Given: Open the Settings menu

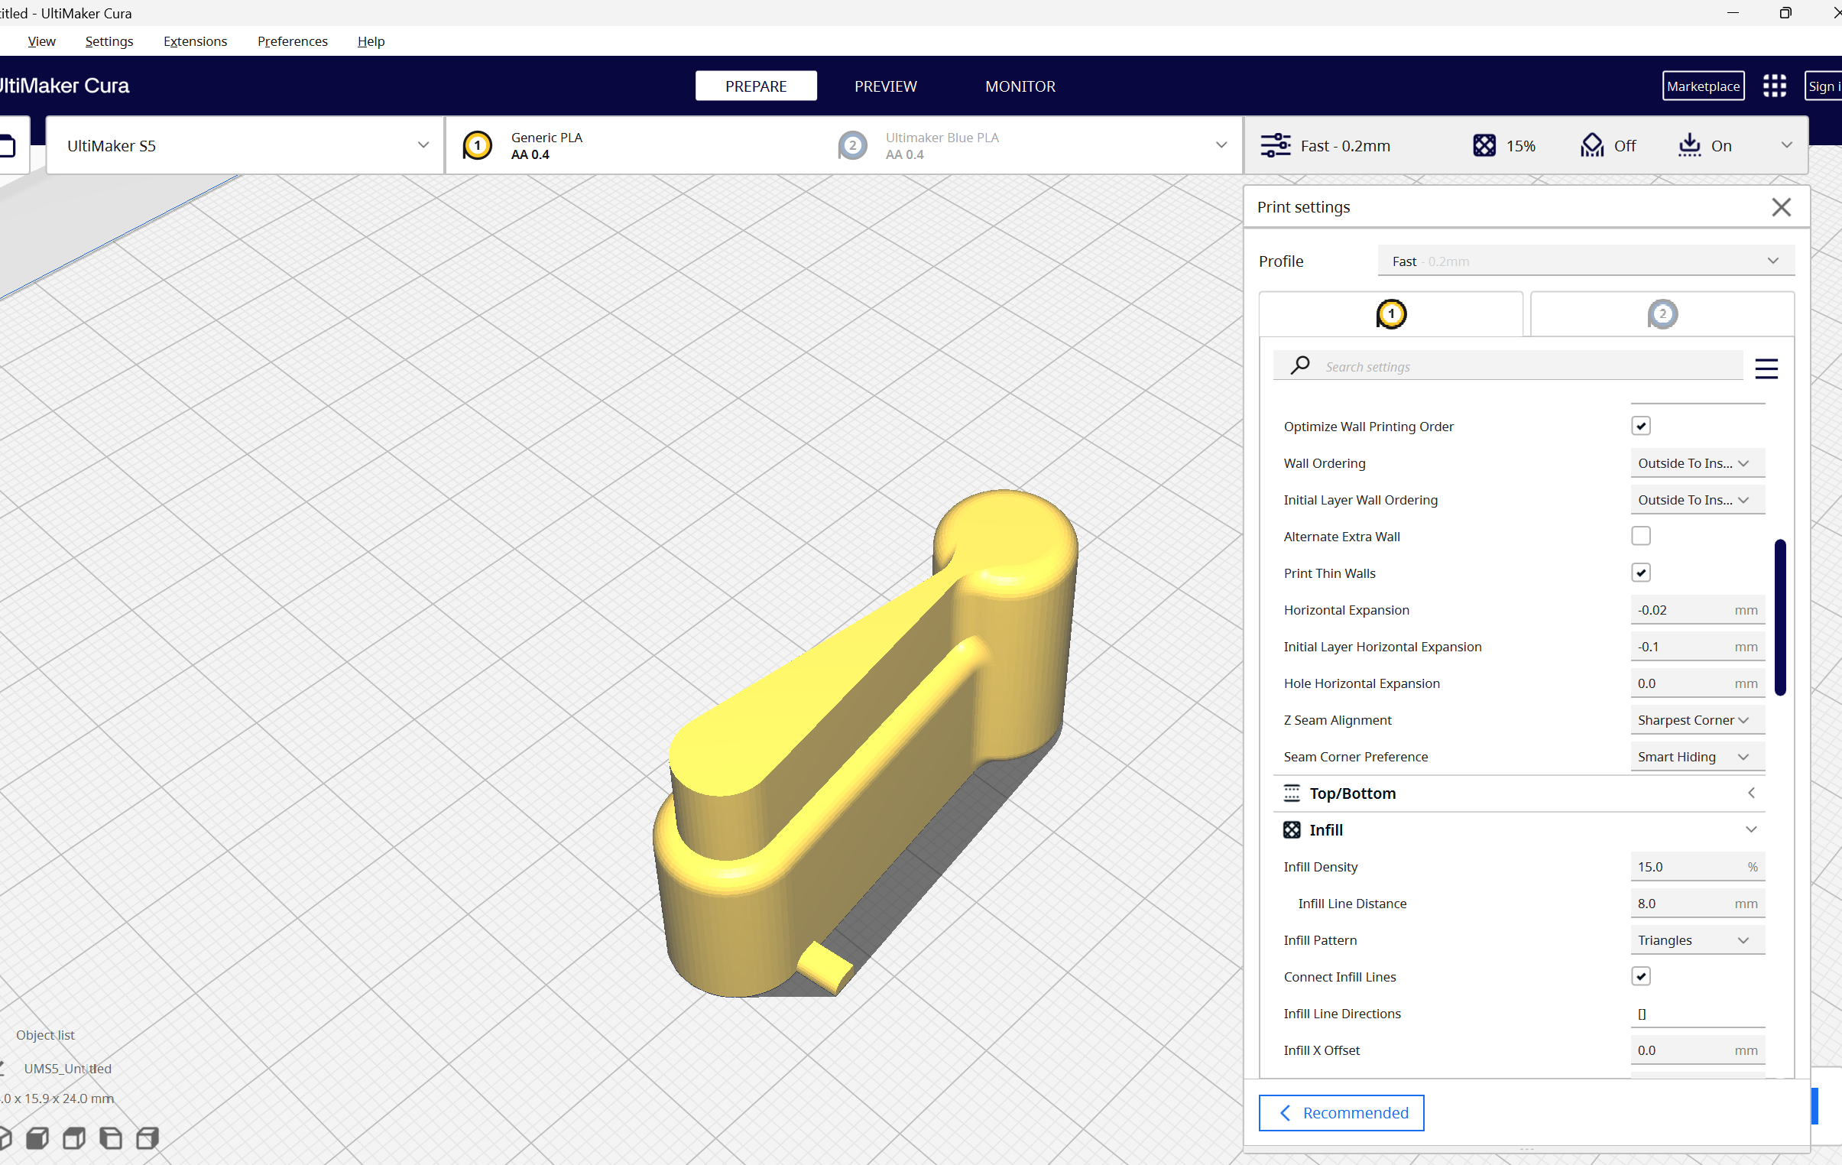Looking at the screenshot, I should point(109,41).
